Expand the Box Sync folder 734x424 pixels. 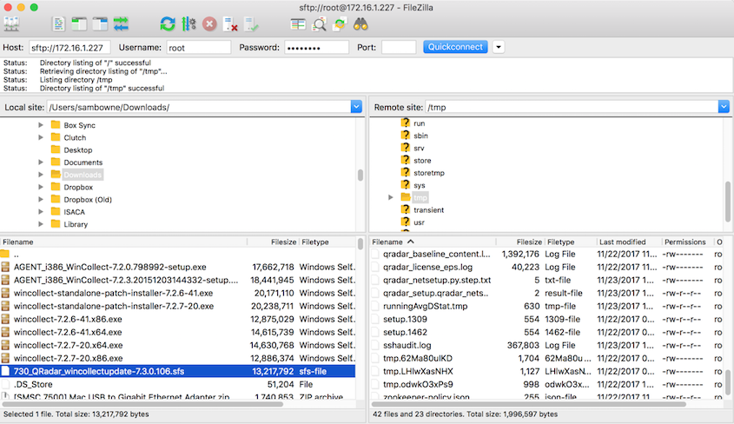point(41,125)
